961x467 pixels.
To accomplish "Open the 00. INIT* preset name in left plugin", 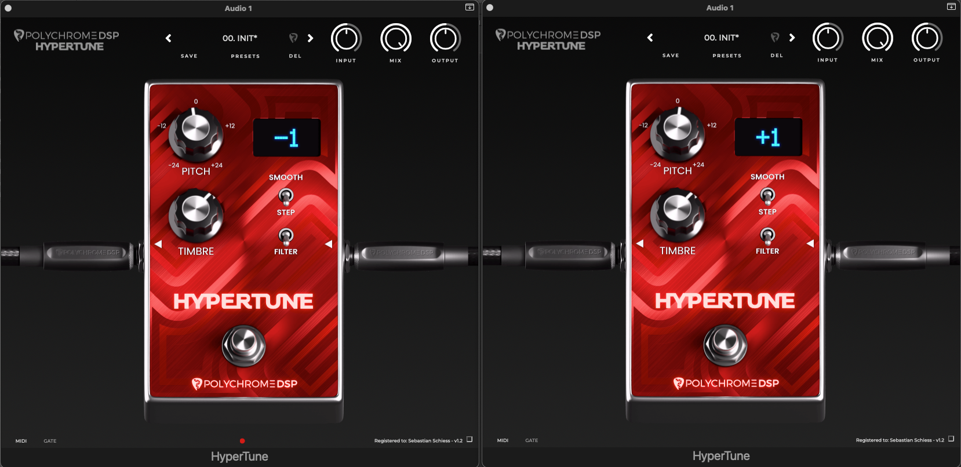I will tap(240, 38).
